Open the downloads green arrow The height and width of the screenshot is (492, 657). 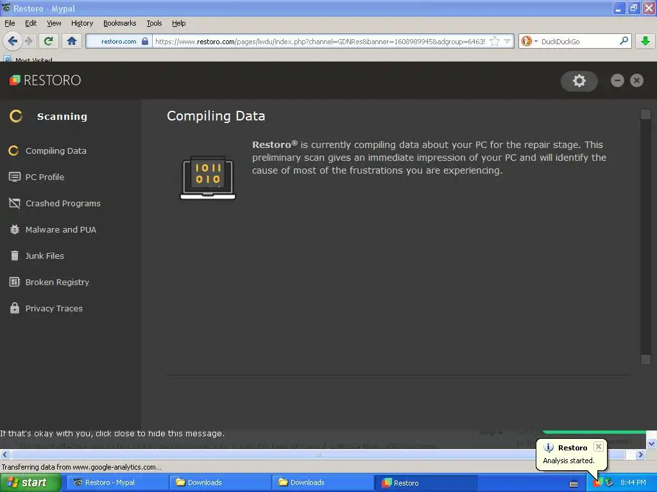(x=645, y=41)
